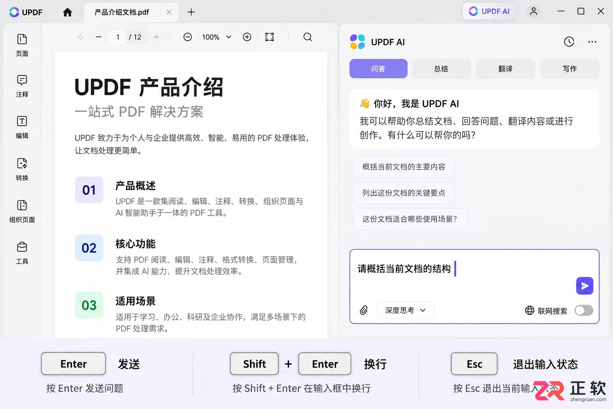Screen dimensions: 613x409
Task: Add a new tab
Action: pos(191,12)
